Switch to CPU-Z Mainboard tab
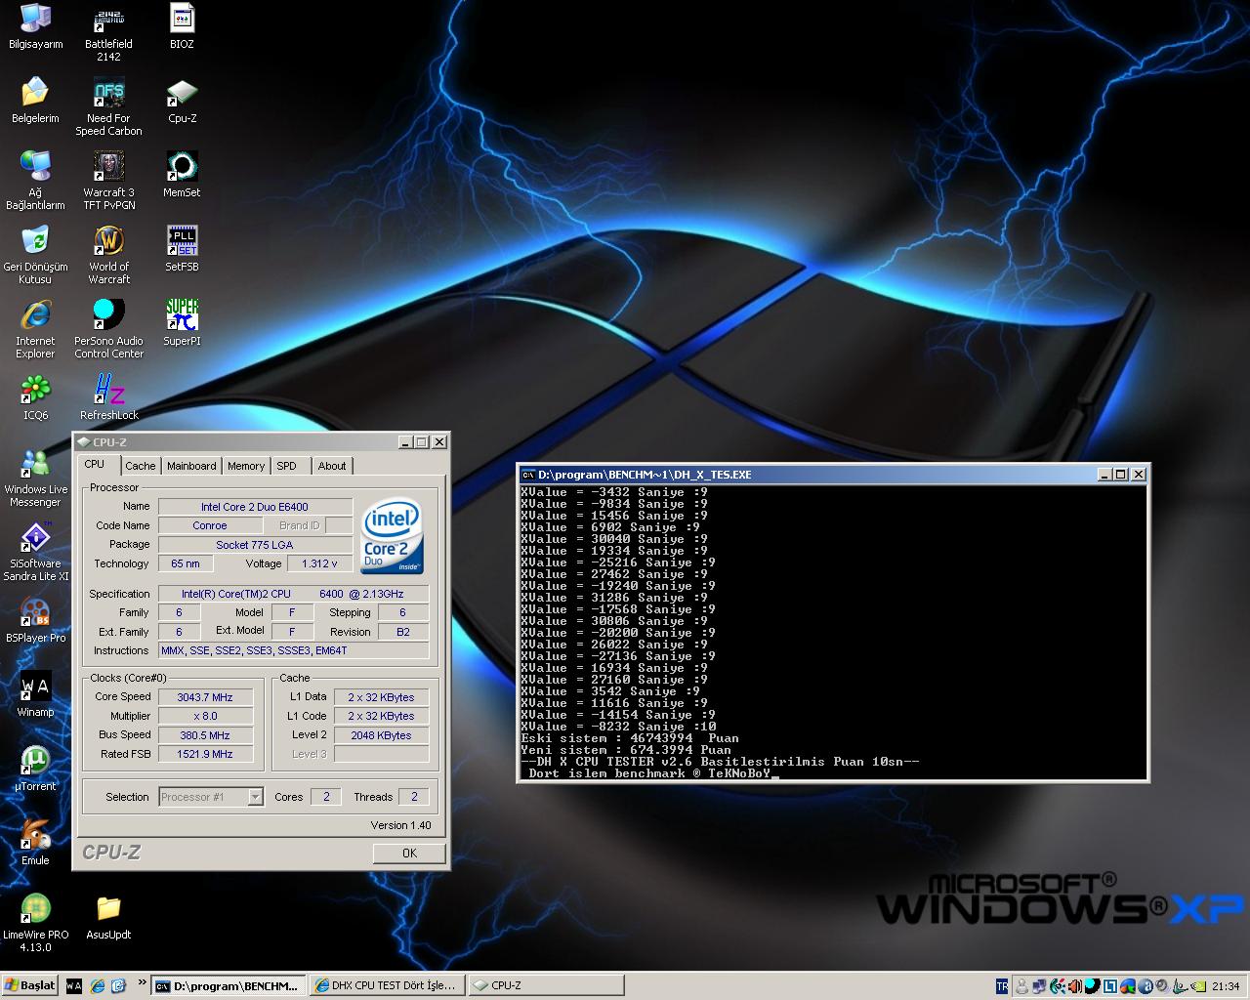 coord(191,466)
